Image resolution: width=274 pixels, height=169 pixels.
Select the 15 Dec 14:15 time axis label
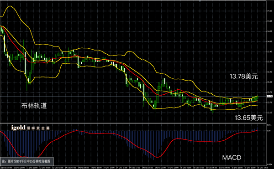[262, 168]
